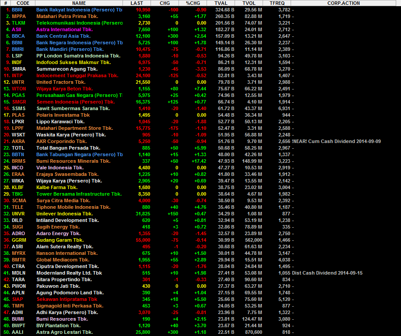Click AKRA Cum Cash Dividend 2014-09-09 note
The image size is (401, 336).
[x=336, y=142]
